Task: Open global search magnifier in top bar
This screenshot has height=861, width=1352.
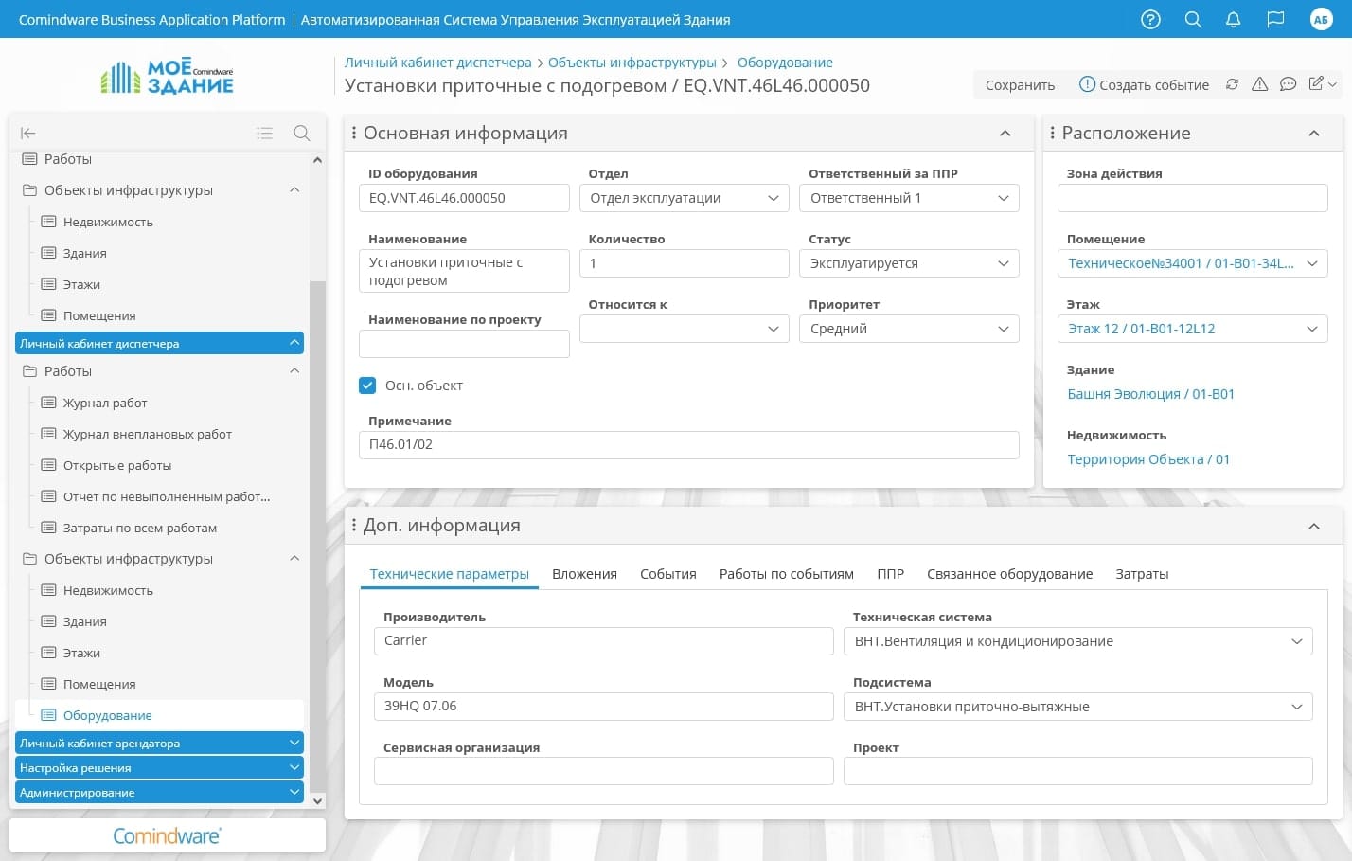Action: pos(1193,19)
